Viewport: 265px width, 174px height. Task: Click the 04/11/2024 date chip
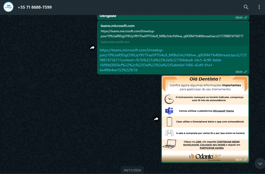132,170
